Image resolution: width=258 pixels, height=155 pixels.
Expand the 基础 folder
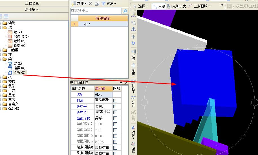(x=1, y=95)
